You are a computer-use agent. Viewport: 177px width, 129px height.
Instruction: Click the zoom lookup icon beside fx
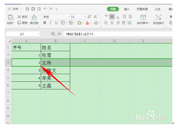(x=53, y=34)
